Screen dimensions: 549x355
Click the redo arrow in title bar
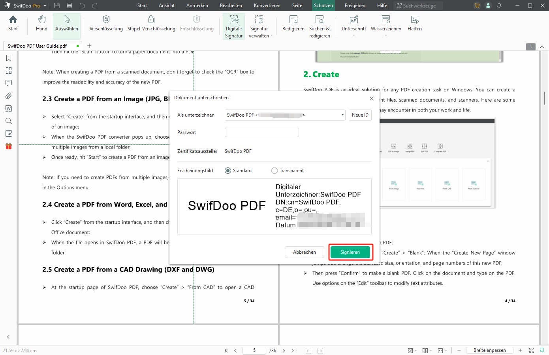coord(95,6)
